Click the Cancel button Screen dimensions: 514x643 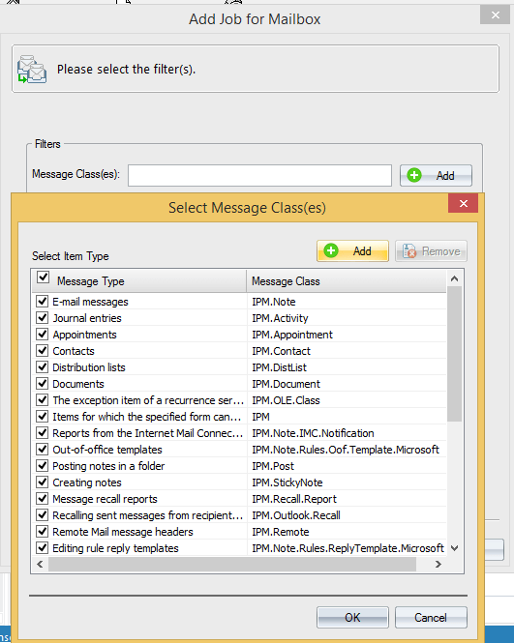click(431, 618)
